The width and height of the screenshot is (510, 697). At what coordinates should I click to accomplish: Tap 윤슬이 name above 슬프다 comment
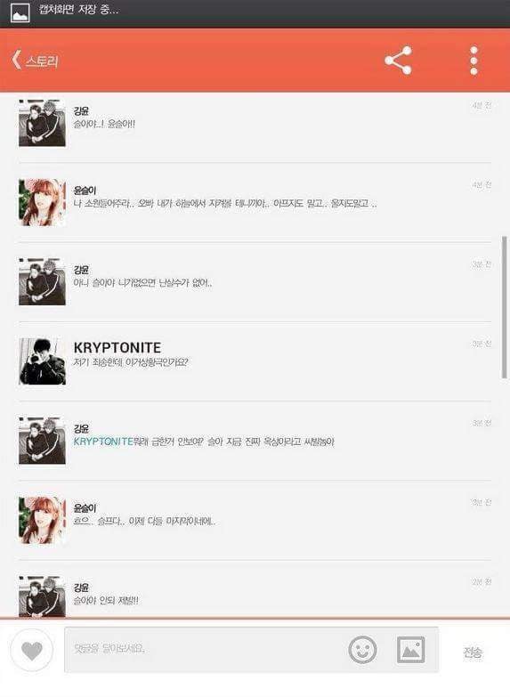coord(85,507)
